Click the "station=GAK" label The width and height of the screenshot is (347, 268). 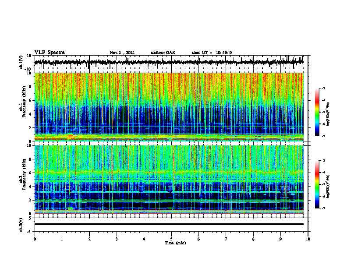coord(163,53)
